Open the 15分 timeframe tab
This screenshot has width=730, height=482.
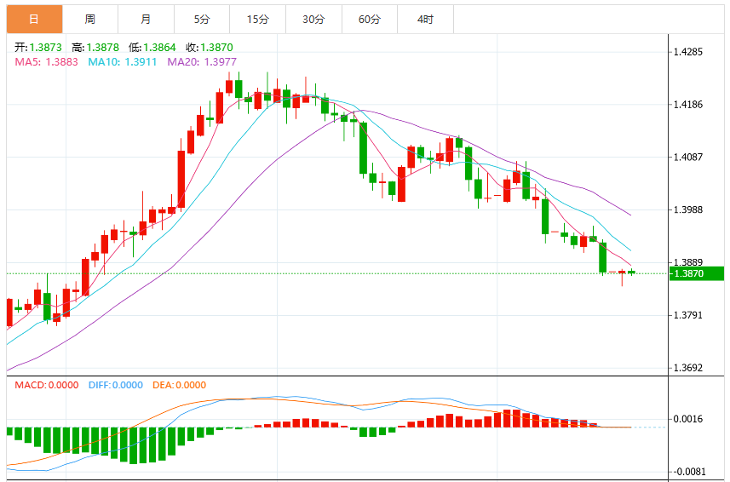pyautogui.click(x=257, y=20)
